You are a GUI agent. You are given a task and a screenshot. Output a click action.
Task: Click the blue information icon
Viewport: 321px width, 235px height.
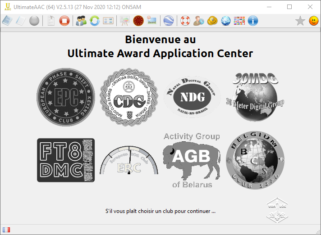253,21
